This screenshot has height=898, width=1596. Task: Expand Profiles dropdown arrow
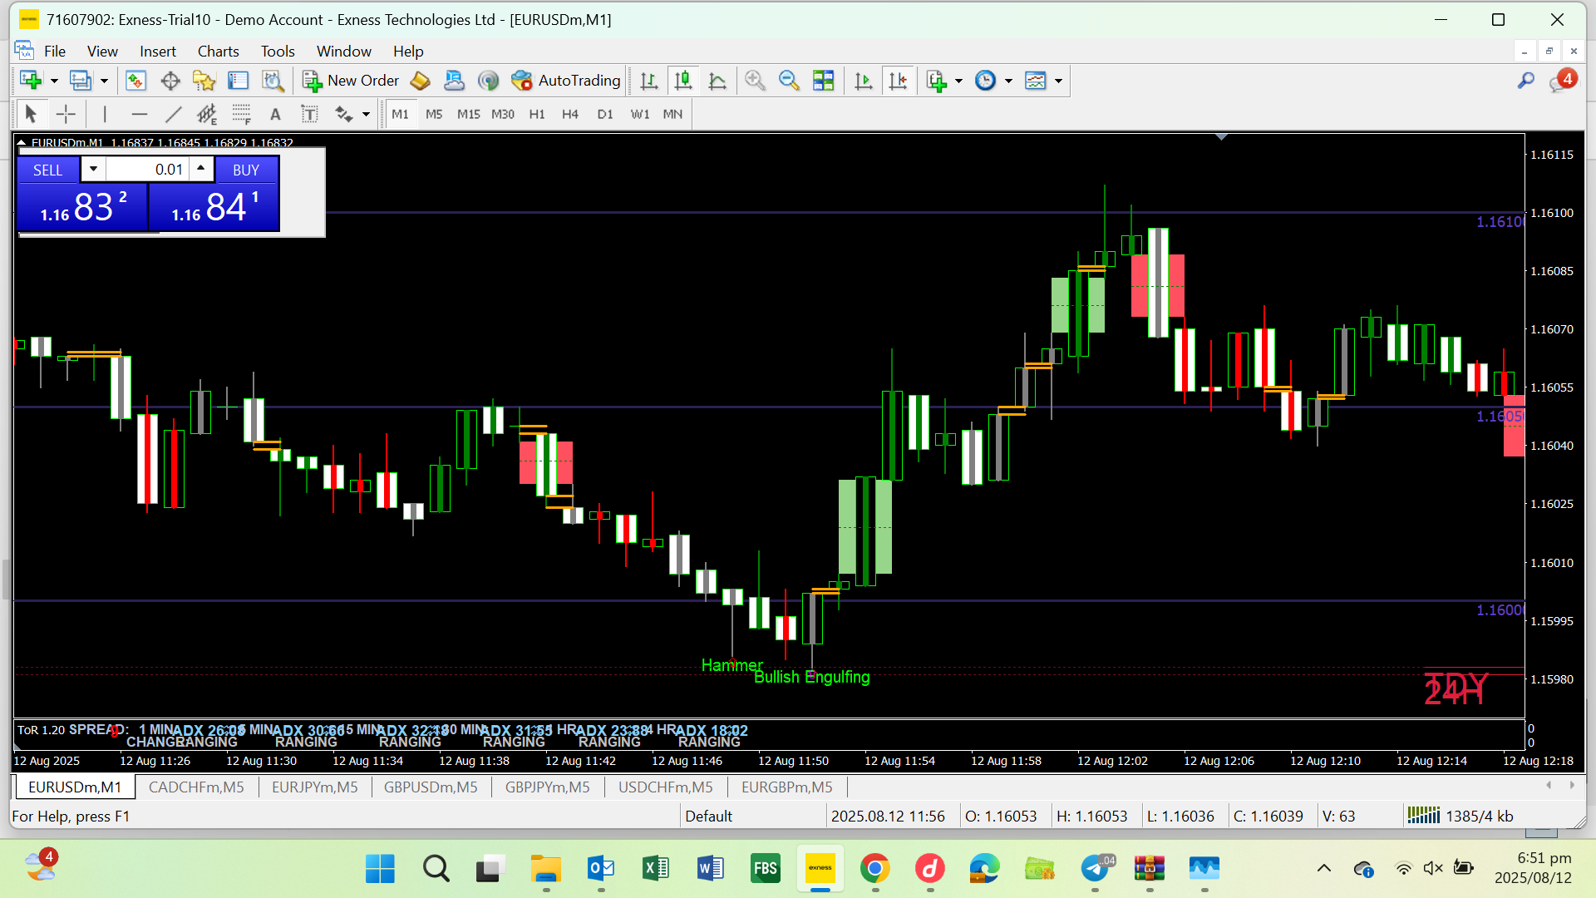pos(104,81)
